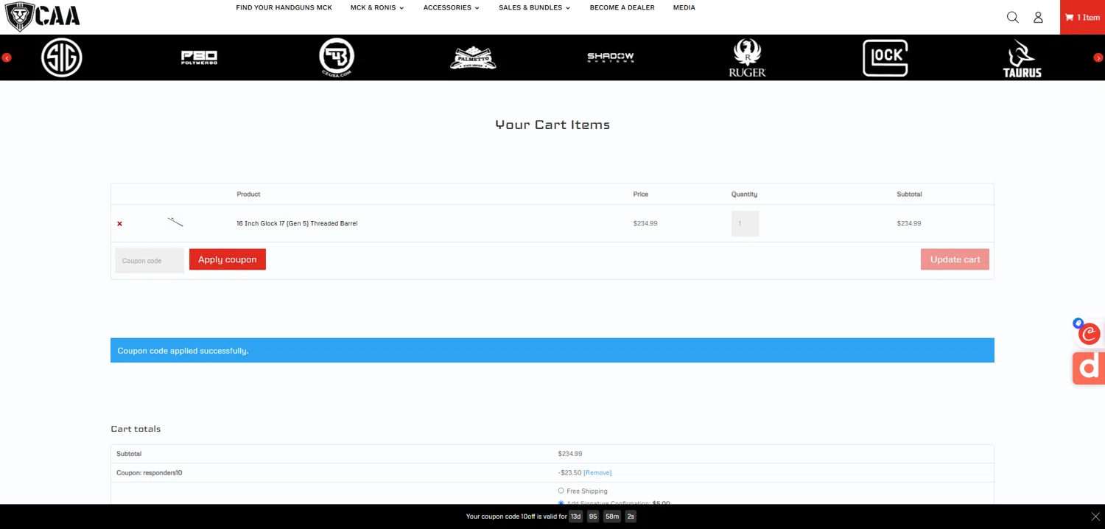
Task: Remove the responders10 coupon
Action: (x=597, y=473)
